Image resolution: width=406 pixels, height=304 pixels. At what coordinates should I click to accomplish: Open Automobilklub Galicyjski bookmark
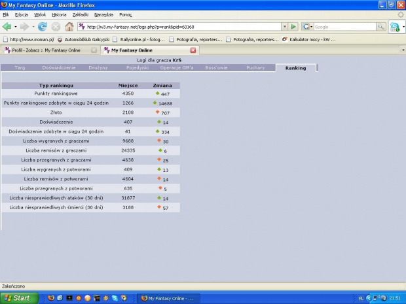83,39
